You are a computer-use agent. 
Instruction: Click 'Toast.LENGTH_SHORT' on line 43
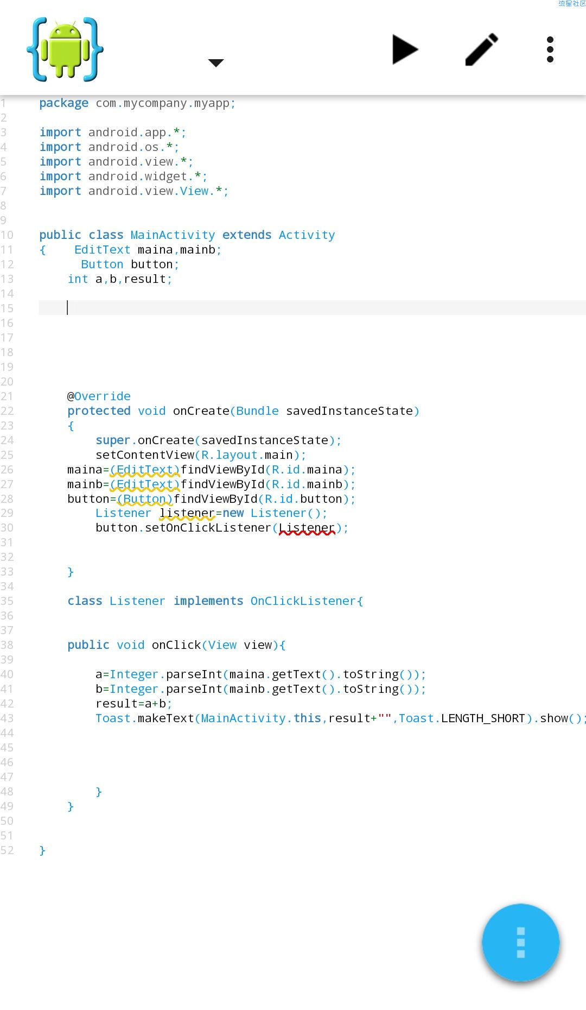[462, 718]
